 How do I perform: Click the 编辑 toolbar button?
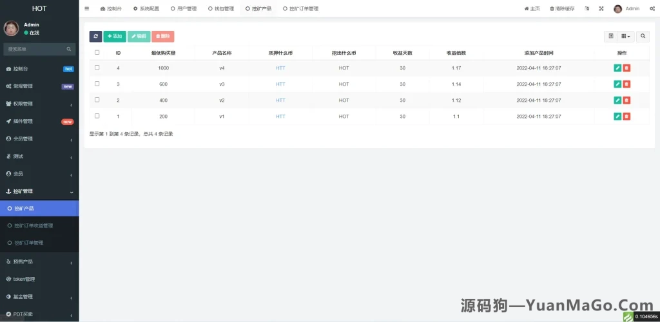coord(139,37)
